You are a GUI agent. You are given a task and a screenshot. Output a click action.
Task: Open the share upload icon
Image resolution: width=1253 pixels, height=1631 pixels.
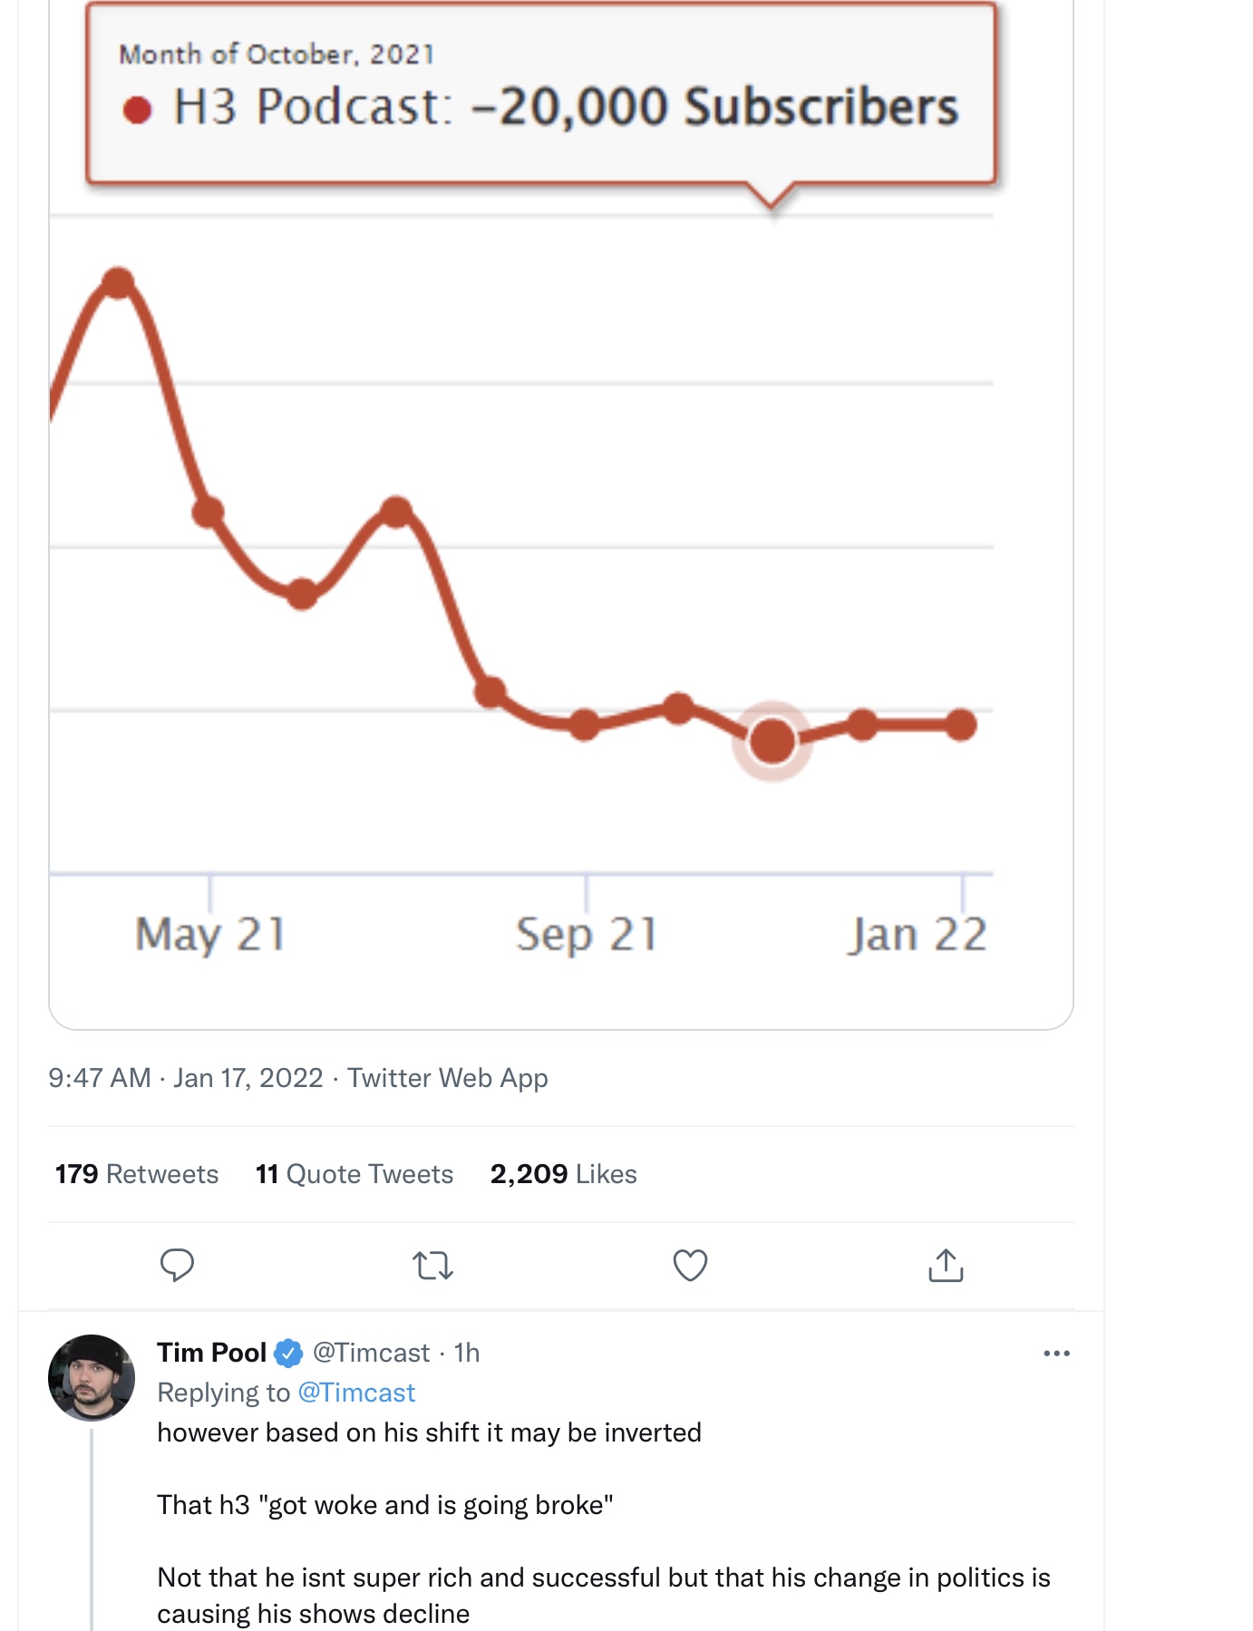pyautogui.click(x=946, y=1265)
